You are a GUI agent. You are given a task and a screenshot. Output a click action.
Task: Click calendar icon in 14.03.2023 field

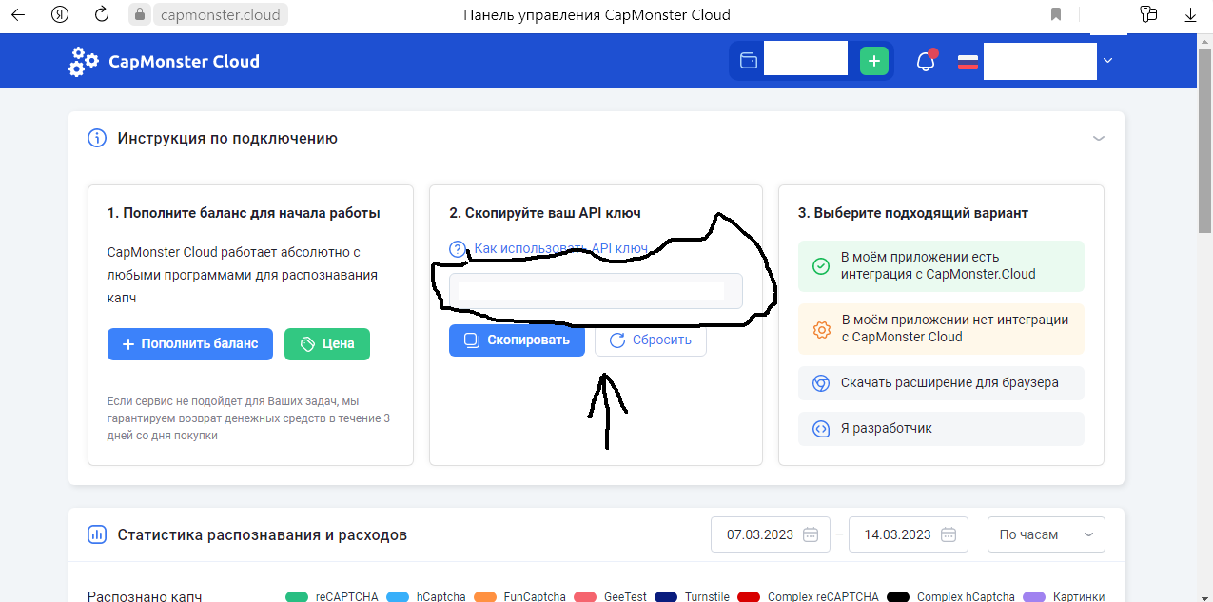pyautogui.click(x=949, y=534)
